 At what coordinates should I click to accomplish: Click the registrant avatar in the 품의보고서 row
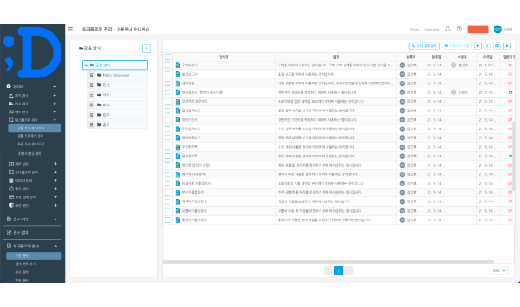point(402,74)
